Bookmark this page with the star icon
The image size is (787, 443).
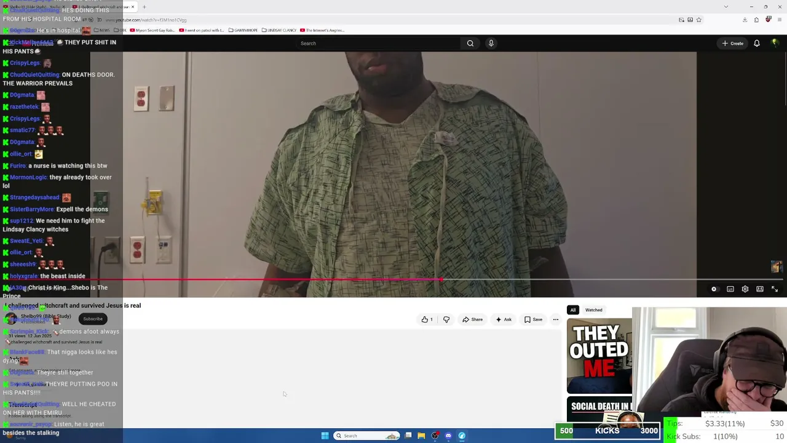(x=698, y=20)
